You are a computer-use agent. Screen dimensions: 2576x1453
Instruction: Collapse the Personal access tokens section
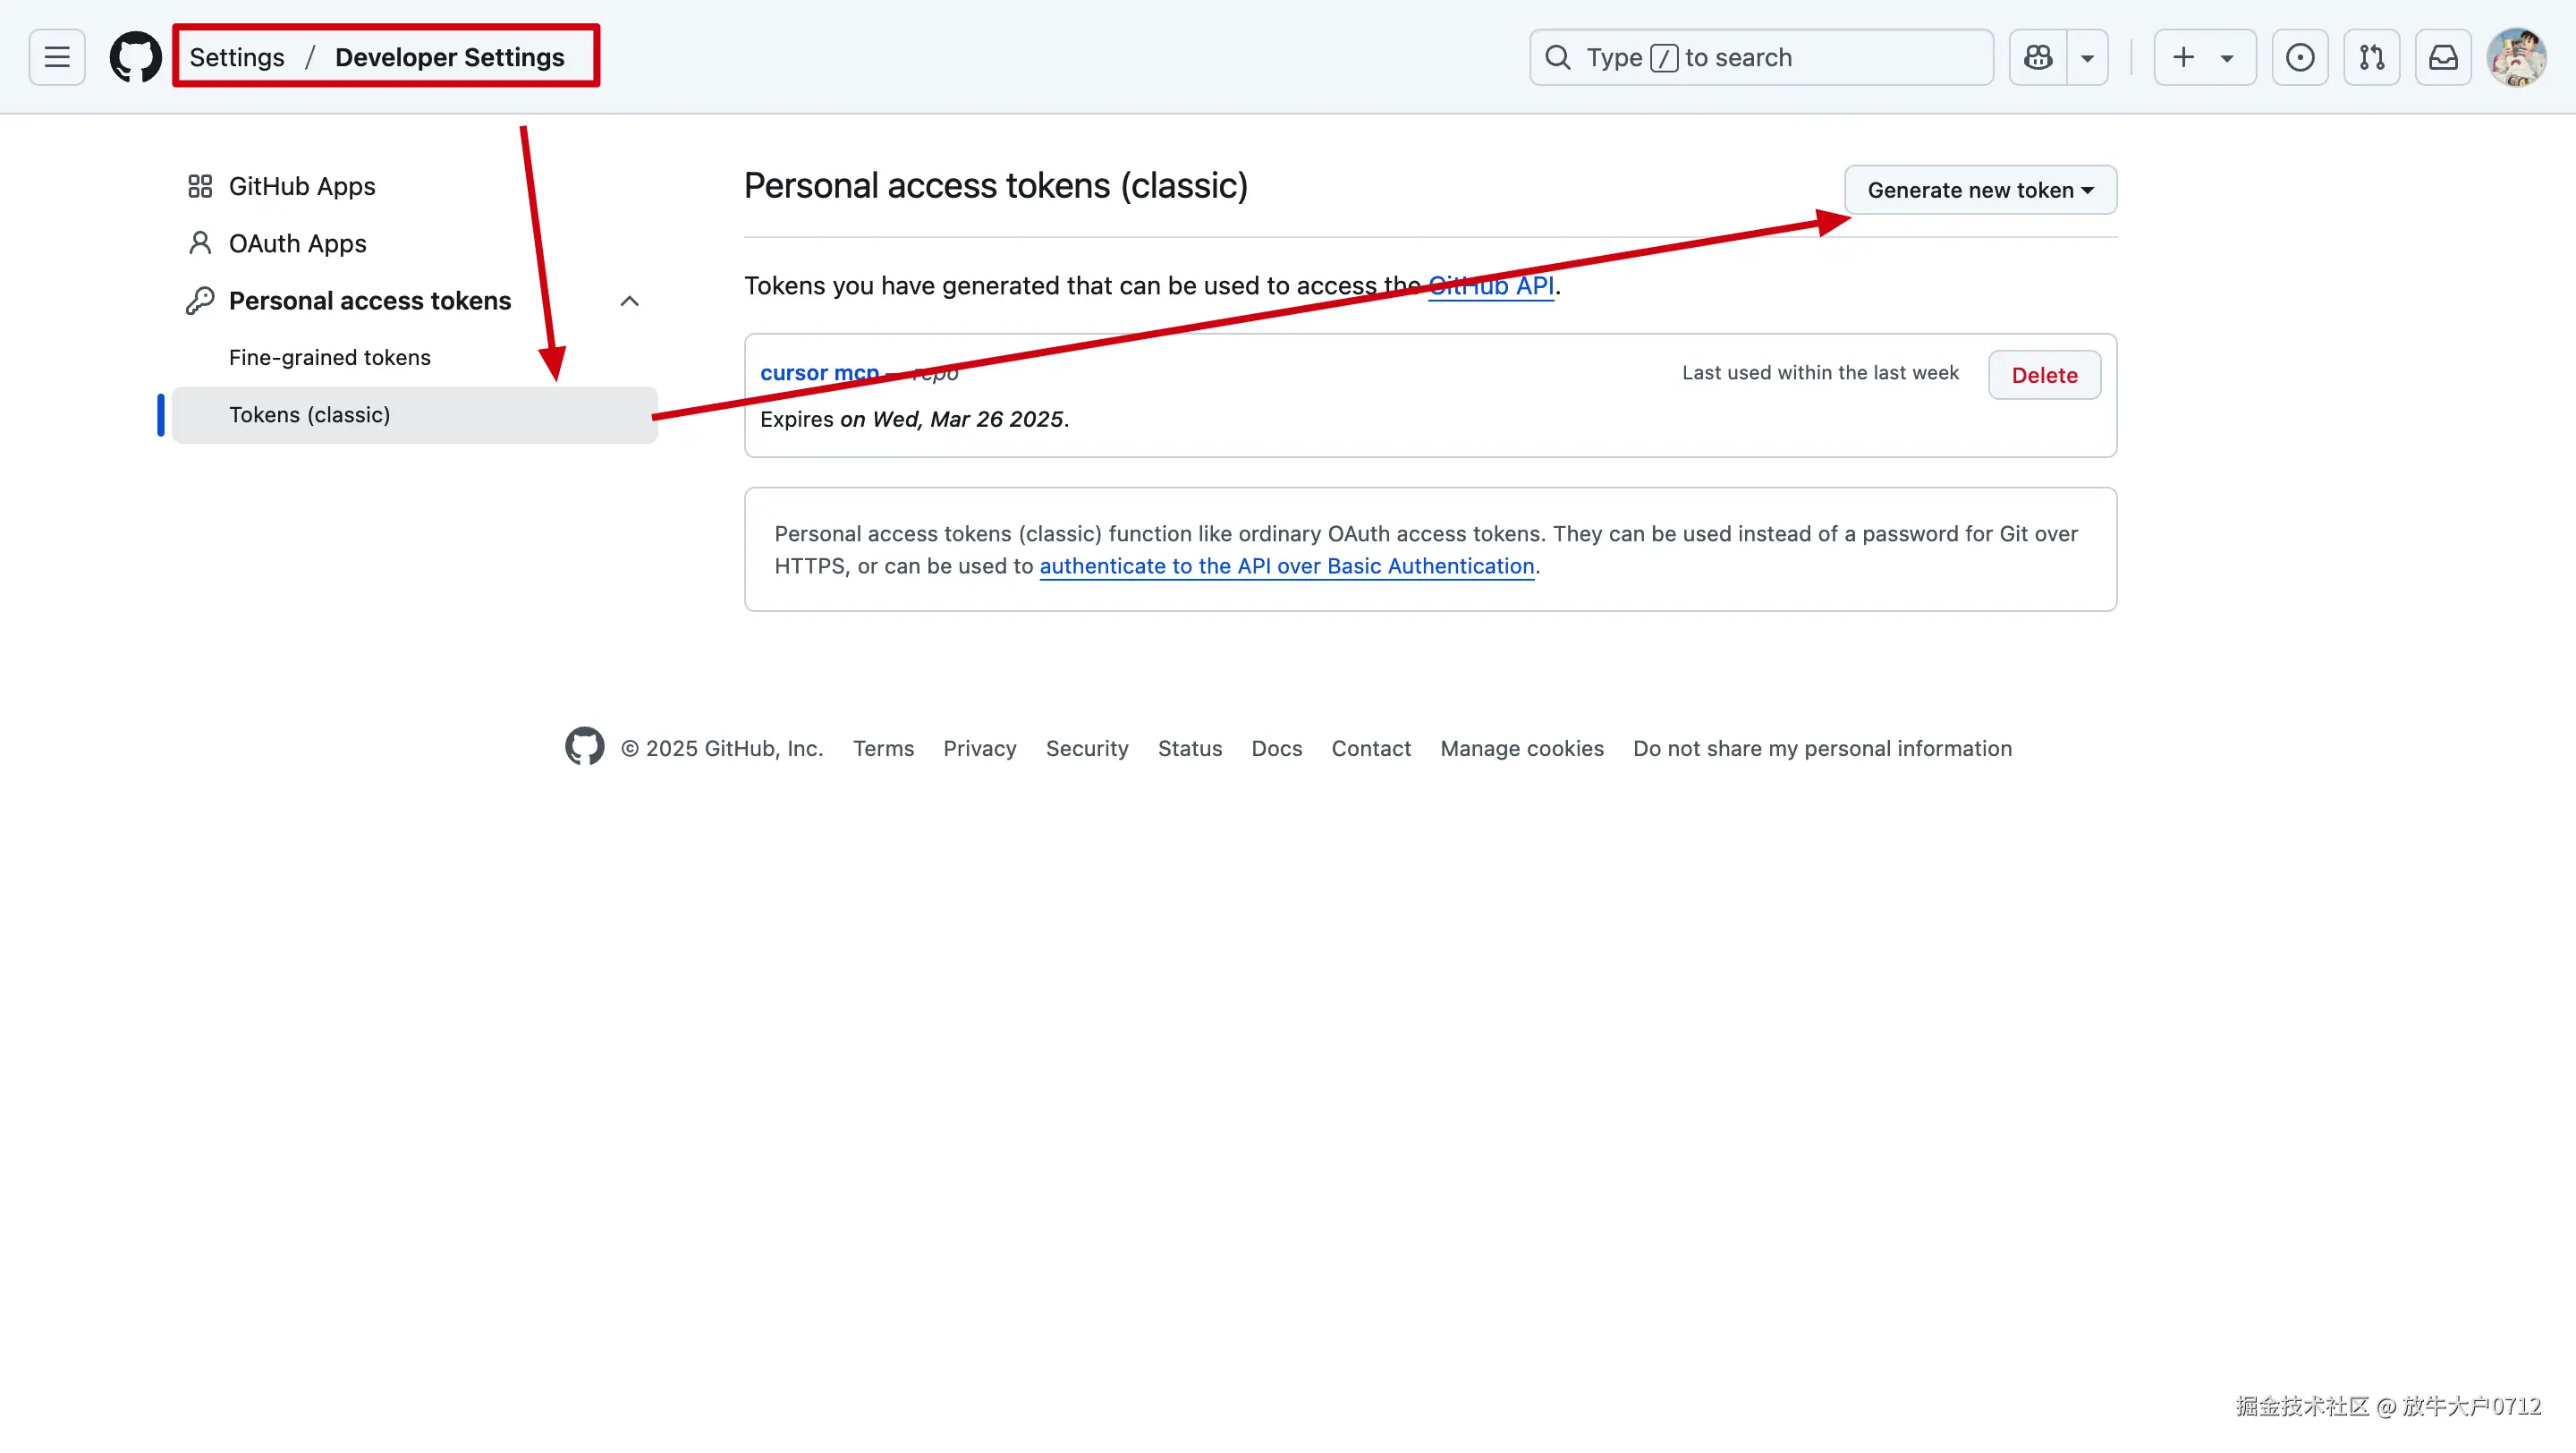629,301
